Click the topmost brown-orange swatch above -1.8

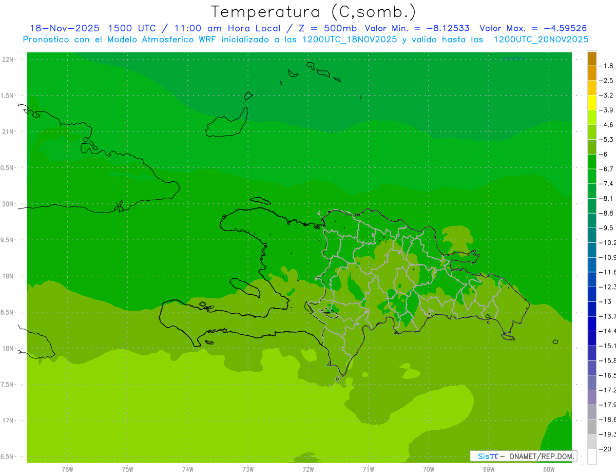(x=592, y=59)
